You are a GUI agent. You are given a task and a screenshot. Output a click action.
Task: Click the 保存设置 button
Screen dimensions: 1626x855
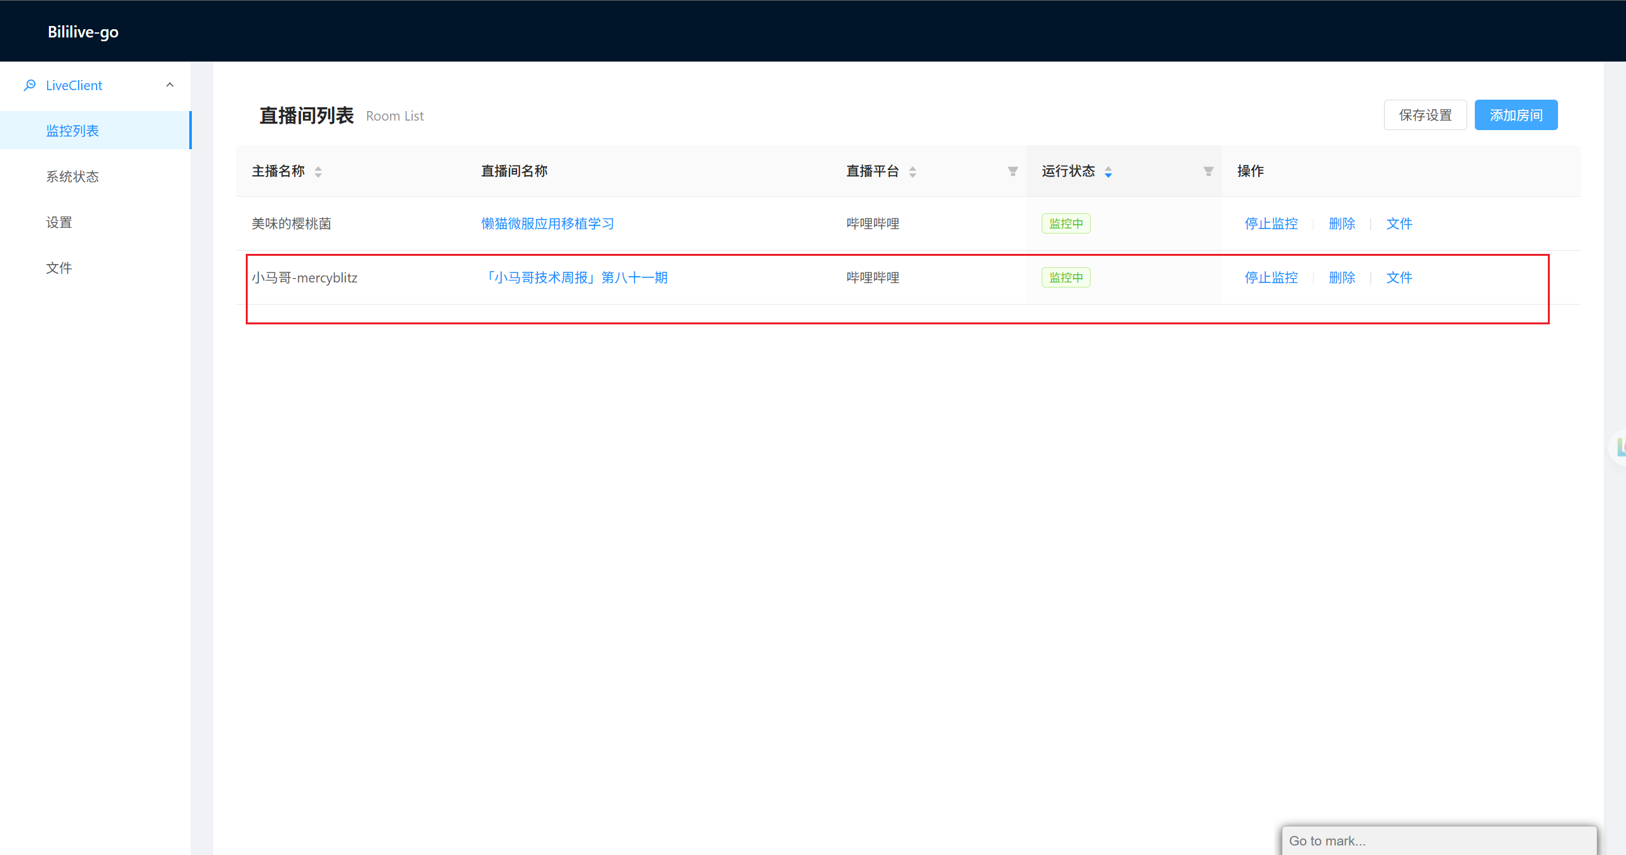pyautogui.click(x=1425, y=115)
